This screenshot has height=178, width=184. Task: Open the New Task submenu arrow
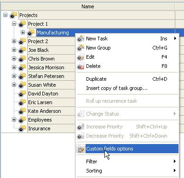(175, 39)
